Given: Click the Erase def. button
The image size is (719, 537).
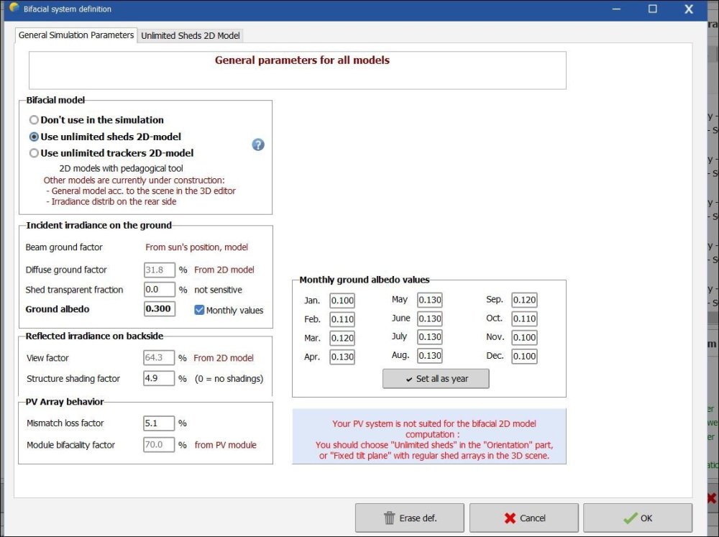Looking at the screenshot, I should pos(410,518).
